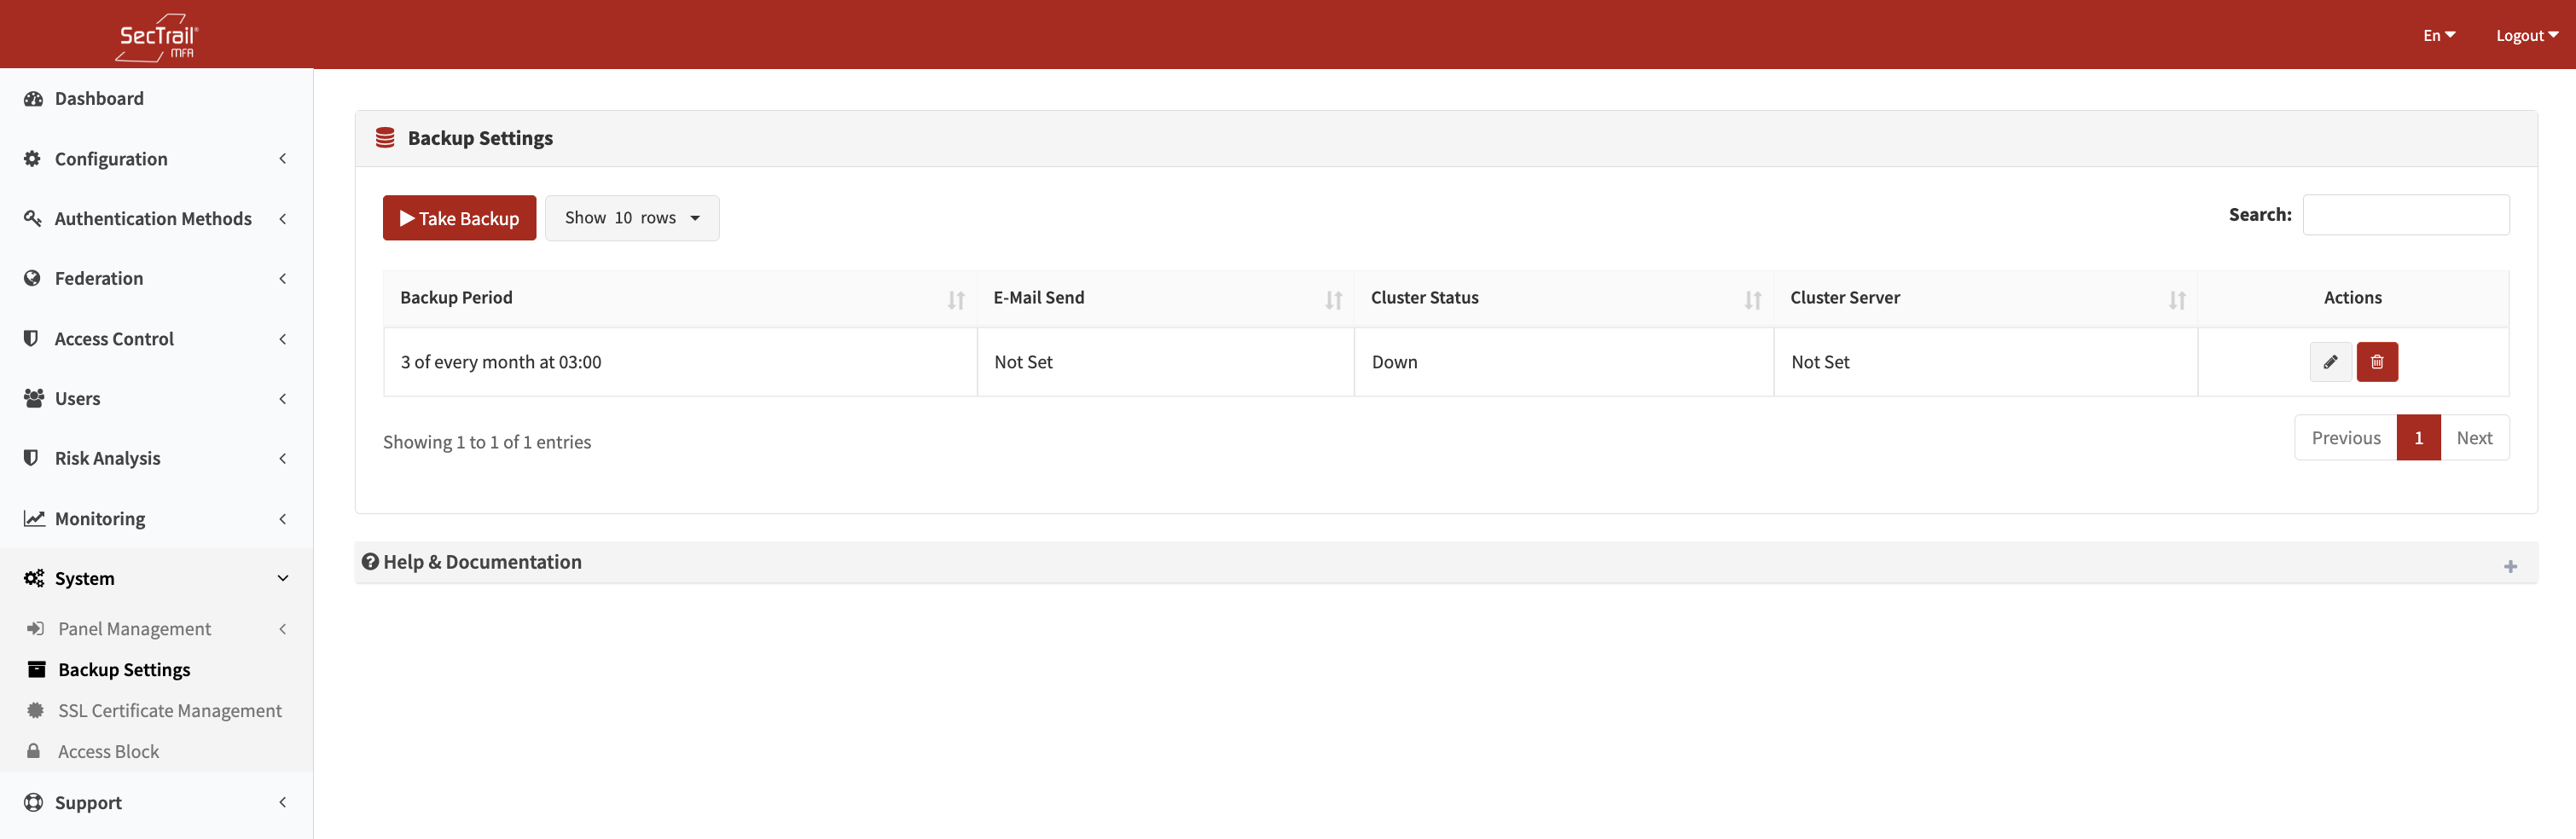Screen dimensions: 2576x839
Task: Select Access Block in System menu
Action: (108, 751)
